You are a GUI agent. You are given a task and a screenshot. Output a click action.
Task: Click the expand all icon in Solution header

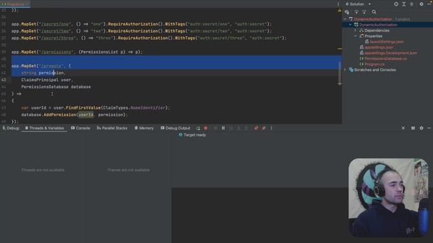(x=404, y=4)
